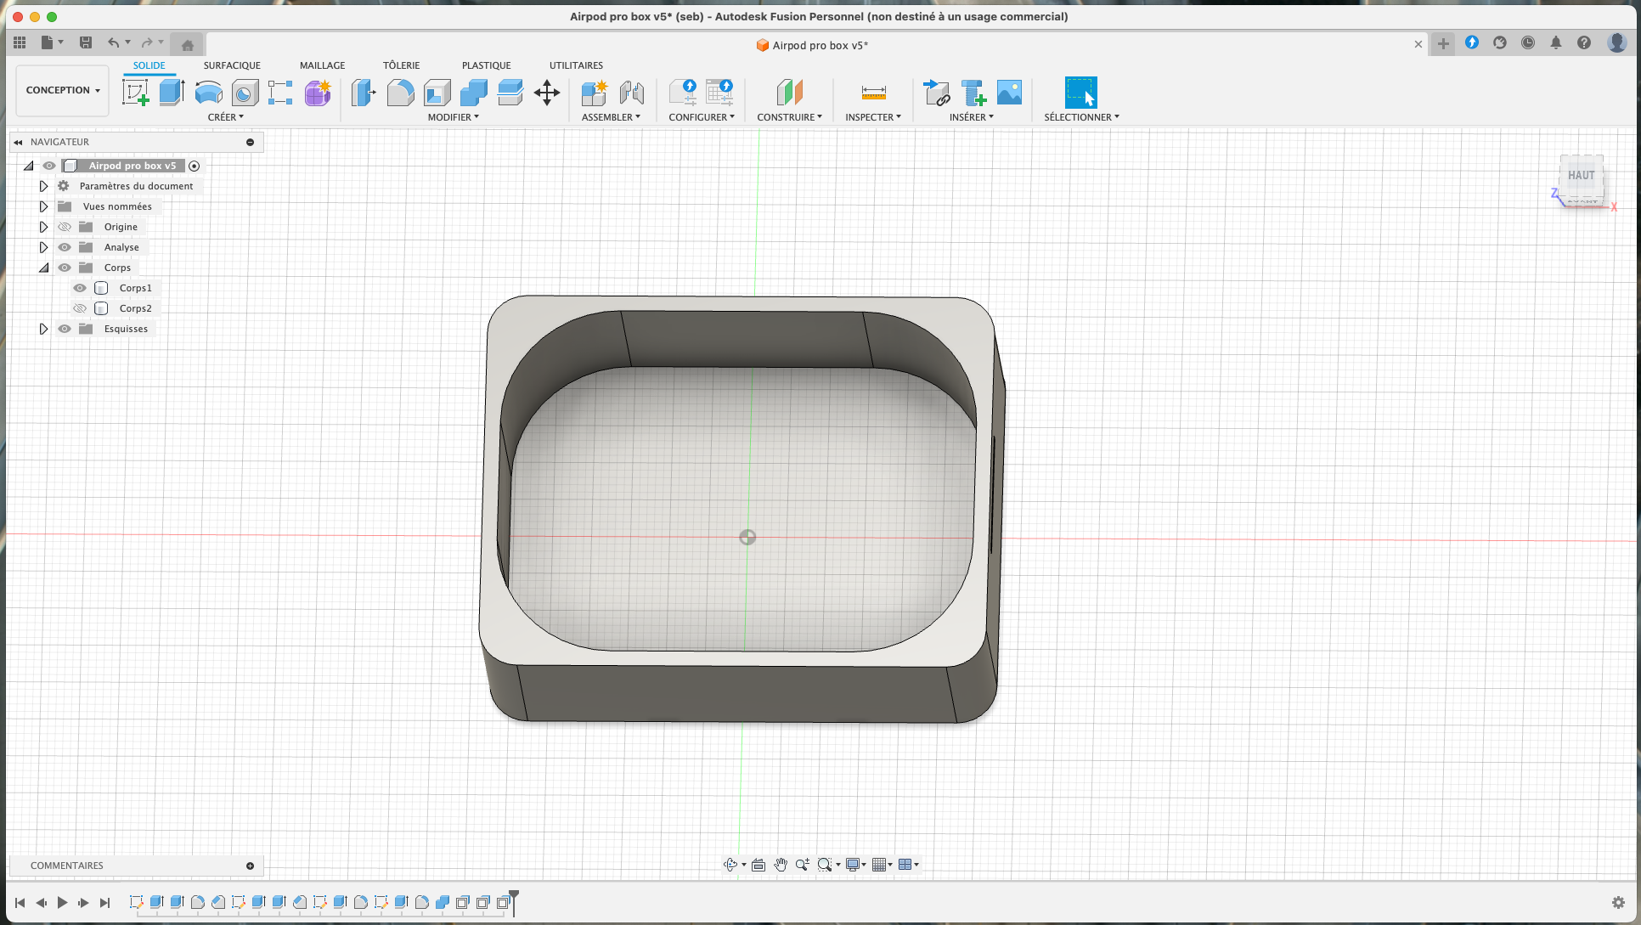This screenshot has height=925, width=1641.
Task: Open the job status clock icon
Action: click(x=1528, y=42)
